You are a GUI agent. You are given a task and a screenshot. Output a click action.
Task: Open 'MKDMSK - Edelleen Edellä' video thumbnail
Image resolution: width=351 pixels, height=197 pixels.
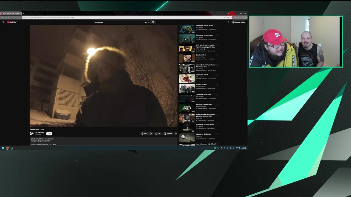tap(187, 108)
